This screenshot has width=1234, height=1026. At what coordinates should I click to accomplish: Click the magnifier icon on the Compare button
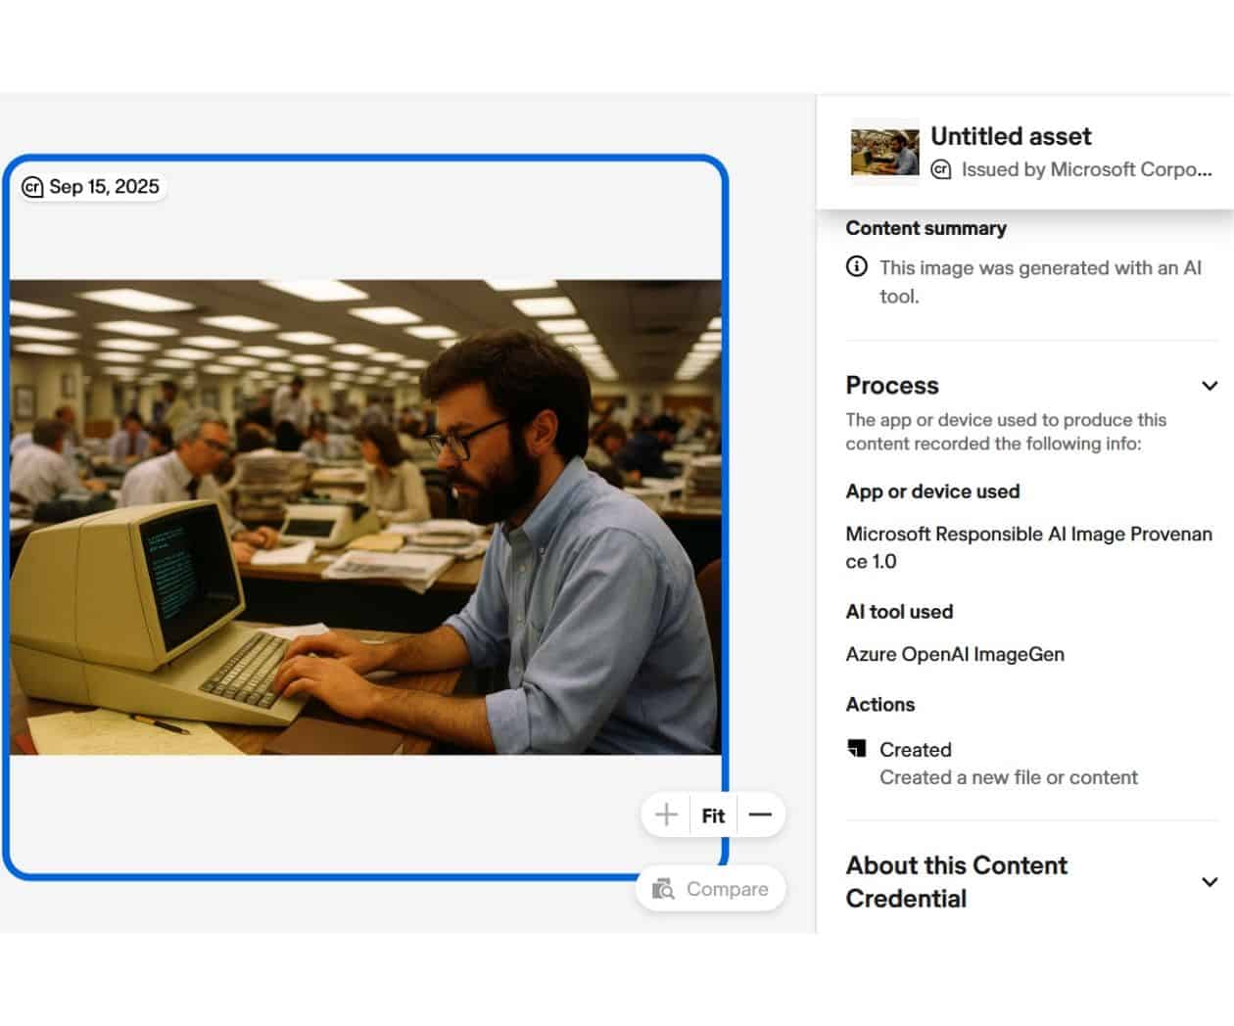coord(664,889)
